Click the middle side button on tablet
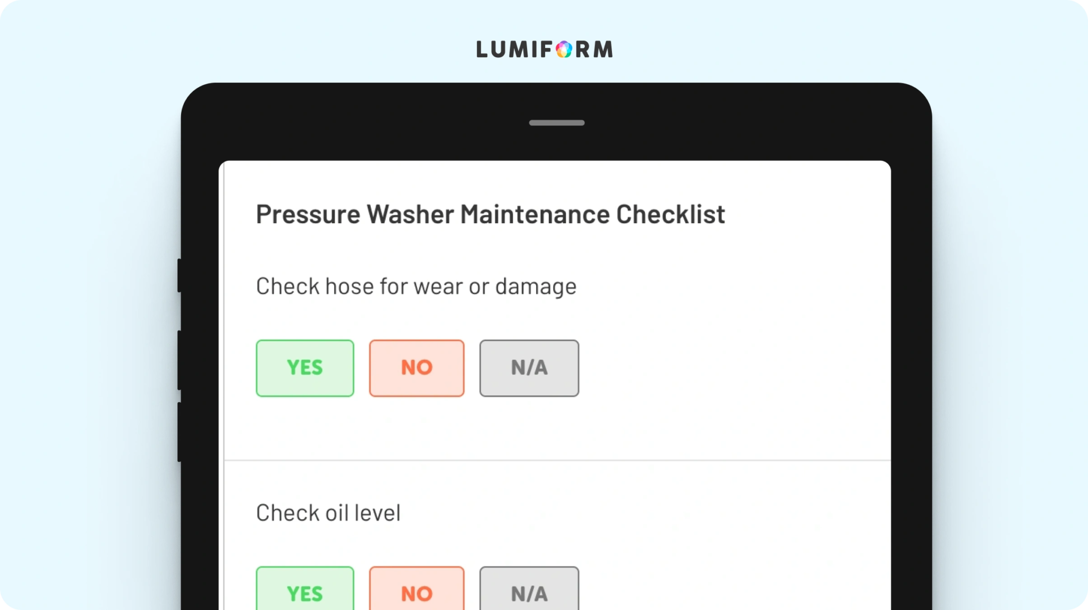Screen dimensions: 1088x610 180,360
